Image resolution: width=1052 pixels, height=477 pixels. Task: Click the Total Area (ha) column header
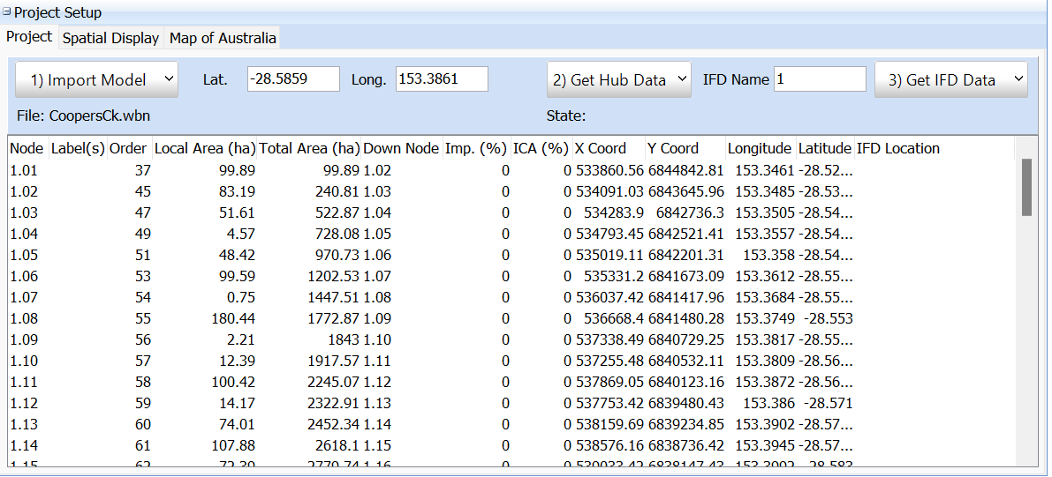309,148
